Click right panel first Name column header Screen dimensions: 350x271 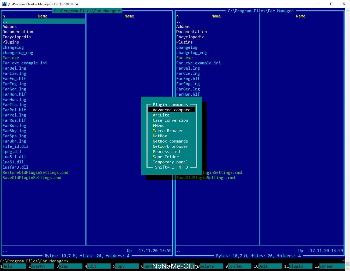216,16
